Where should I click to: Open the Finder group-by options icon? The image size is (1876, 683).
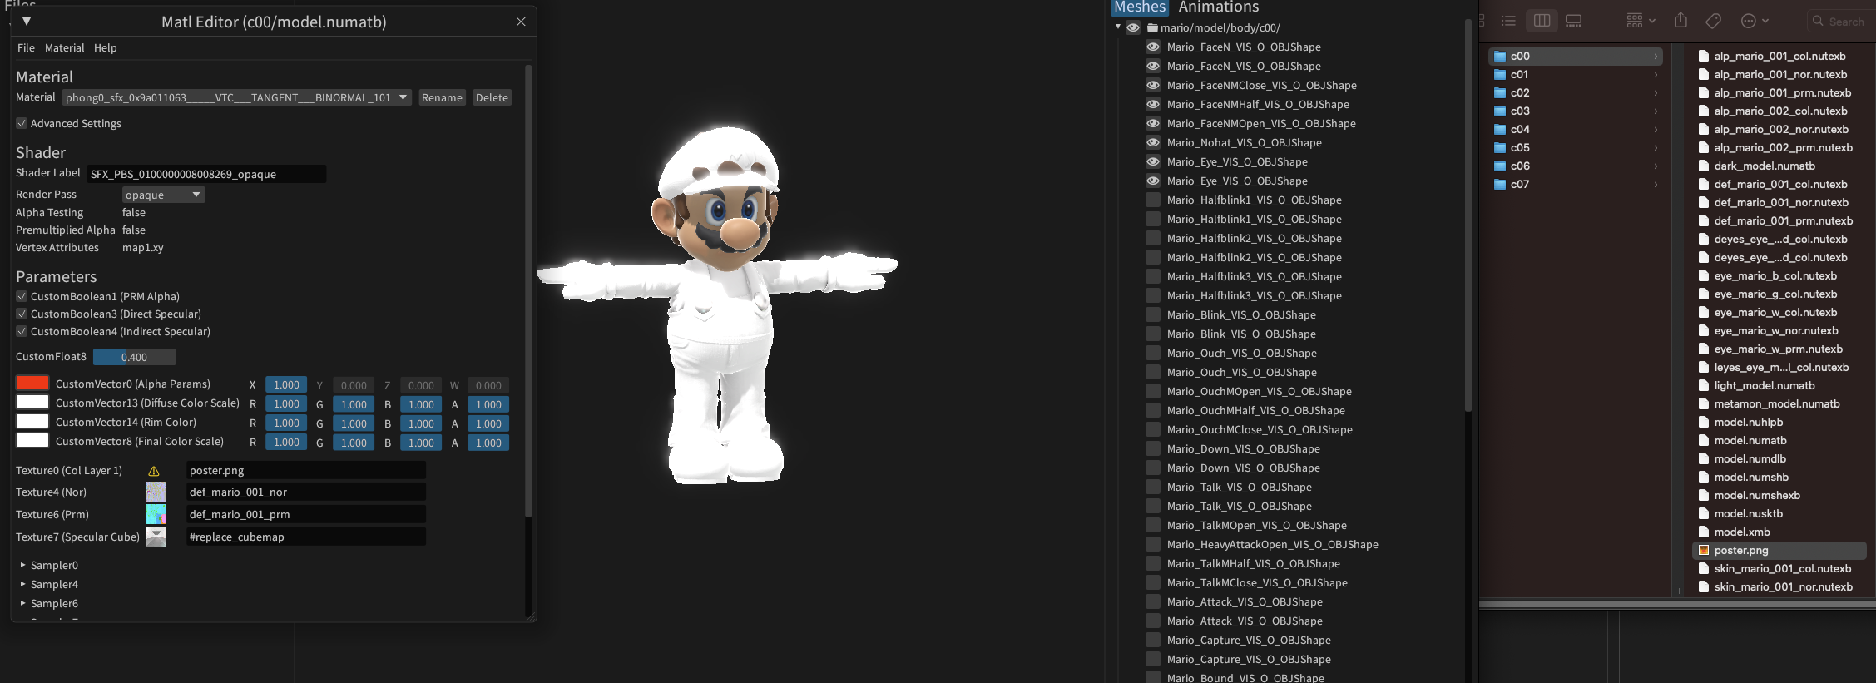(1641, 21)
